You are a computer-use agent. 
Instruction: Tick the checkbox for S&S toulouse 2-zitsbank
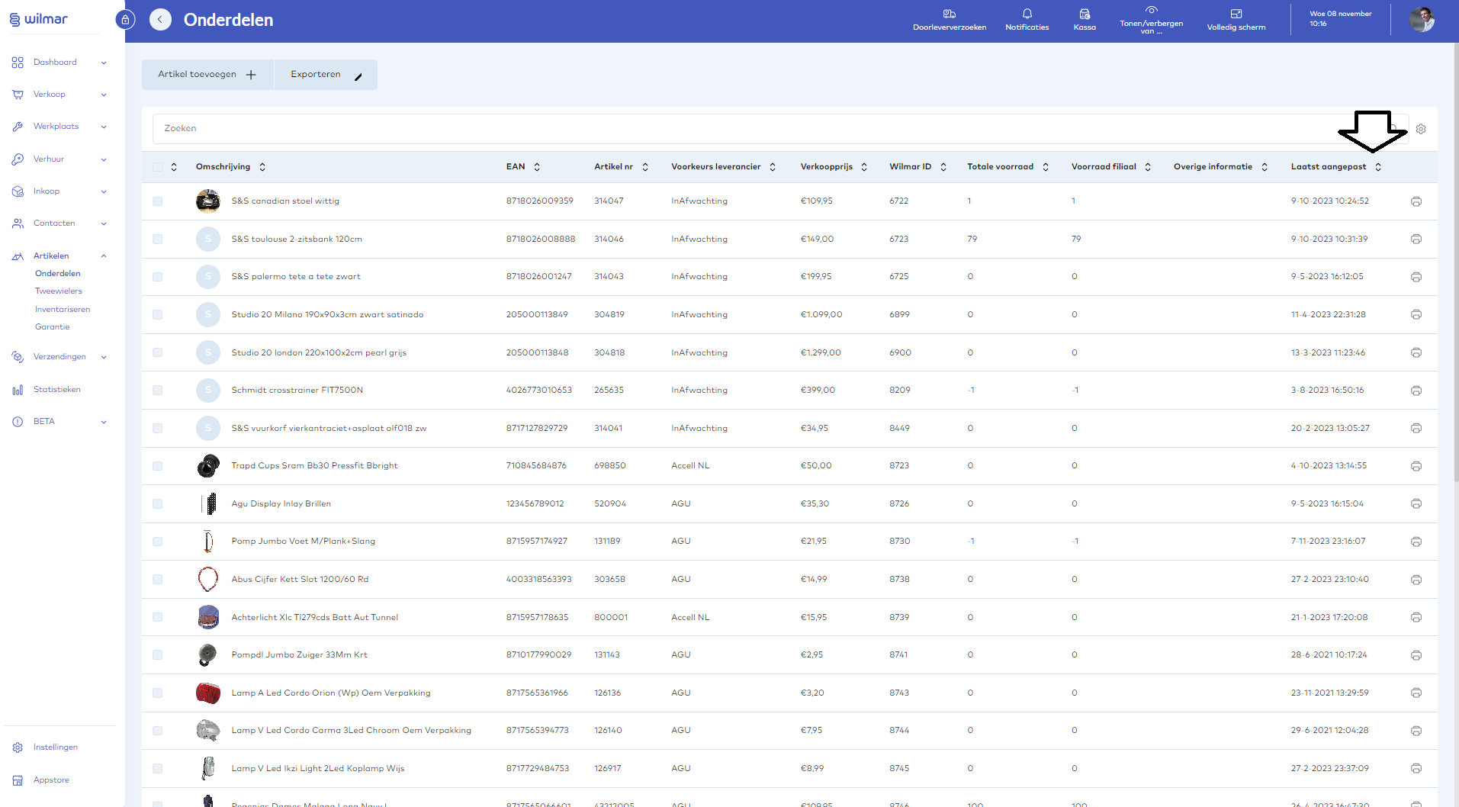coord(158,239)
